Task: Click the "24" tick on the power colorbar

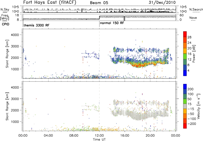Action: [x=189, y=43]
